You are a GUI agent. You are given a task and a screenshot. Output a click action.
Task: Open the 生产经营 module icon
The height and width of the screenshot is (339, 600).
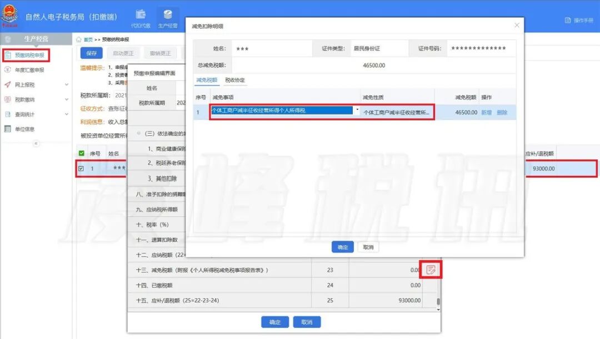pyautogui.click(x=168, y=14)
